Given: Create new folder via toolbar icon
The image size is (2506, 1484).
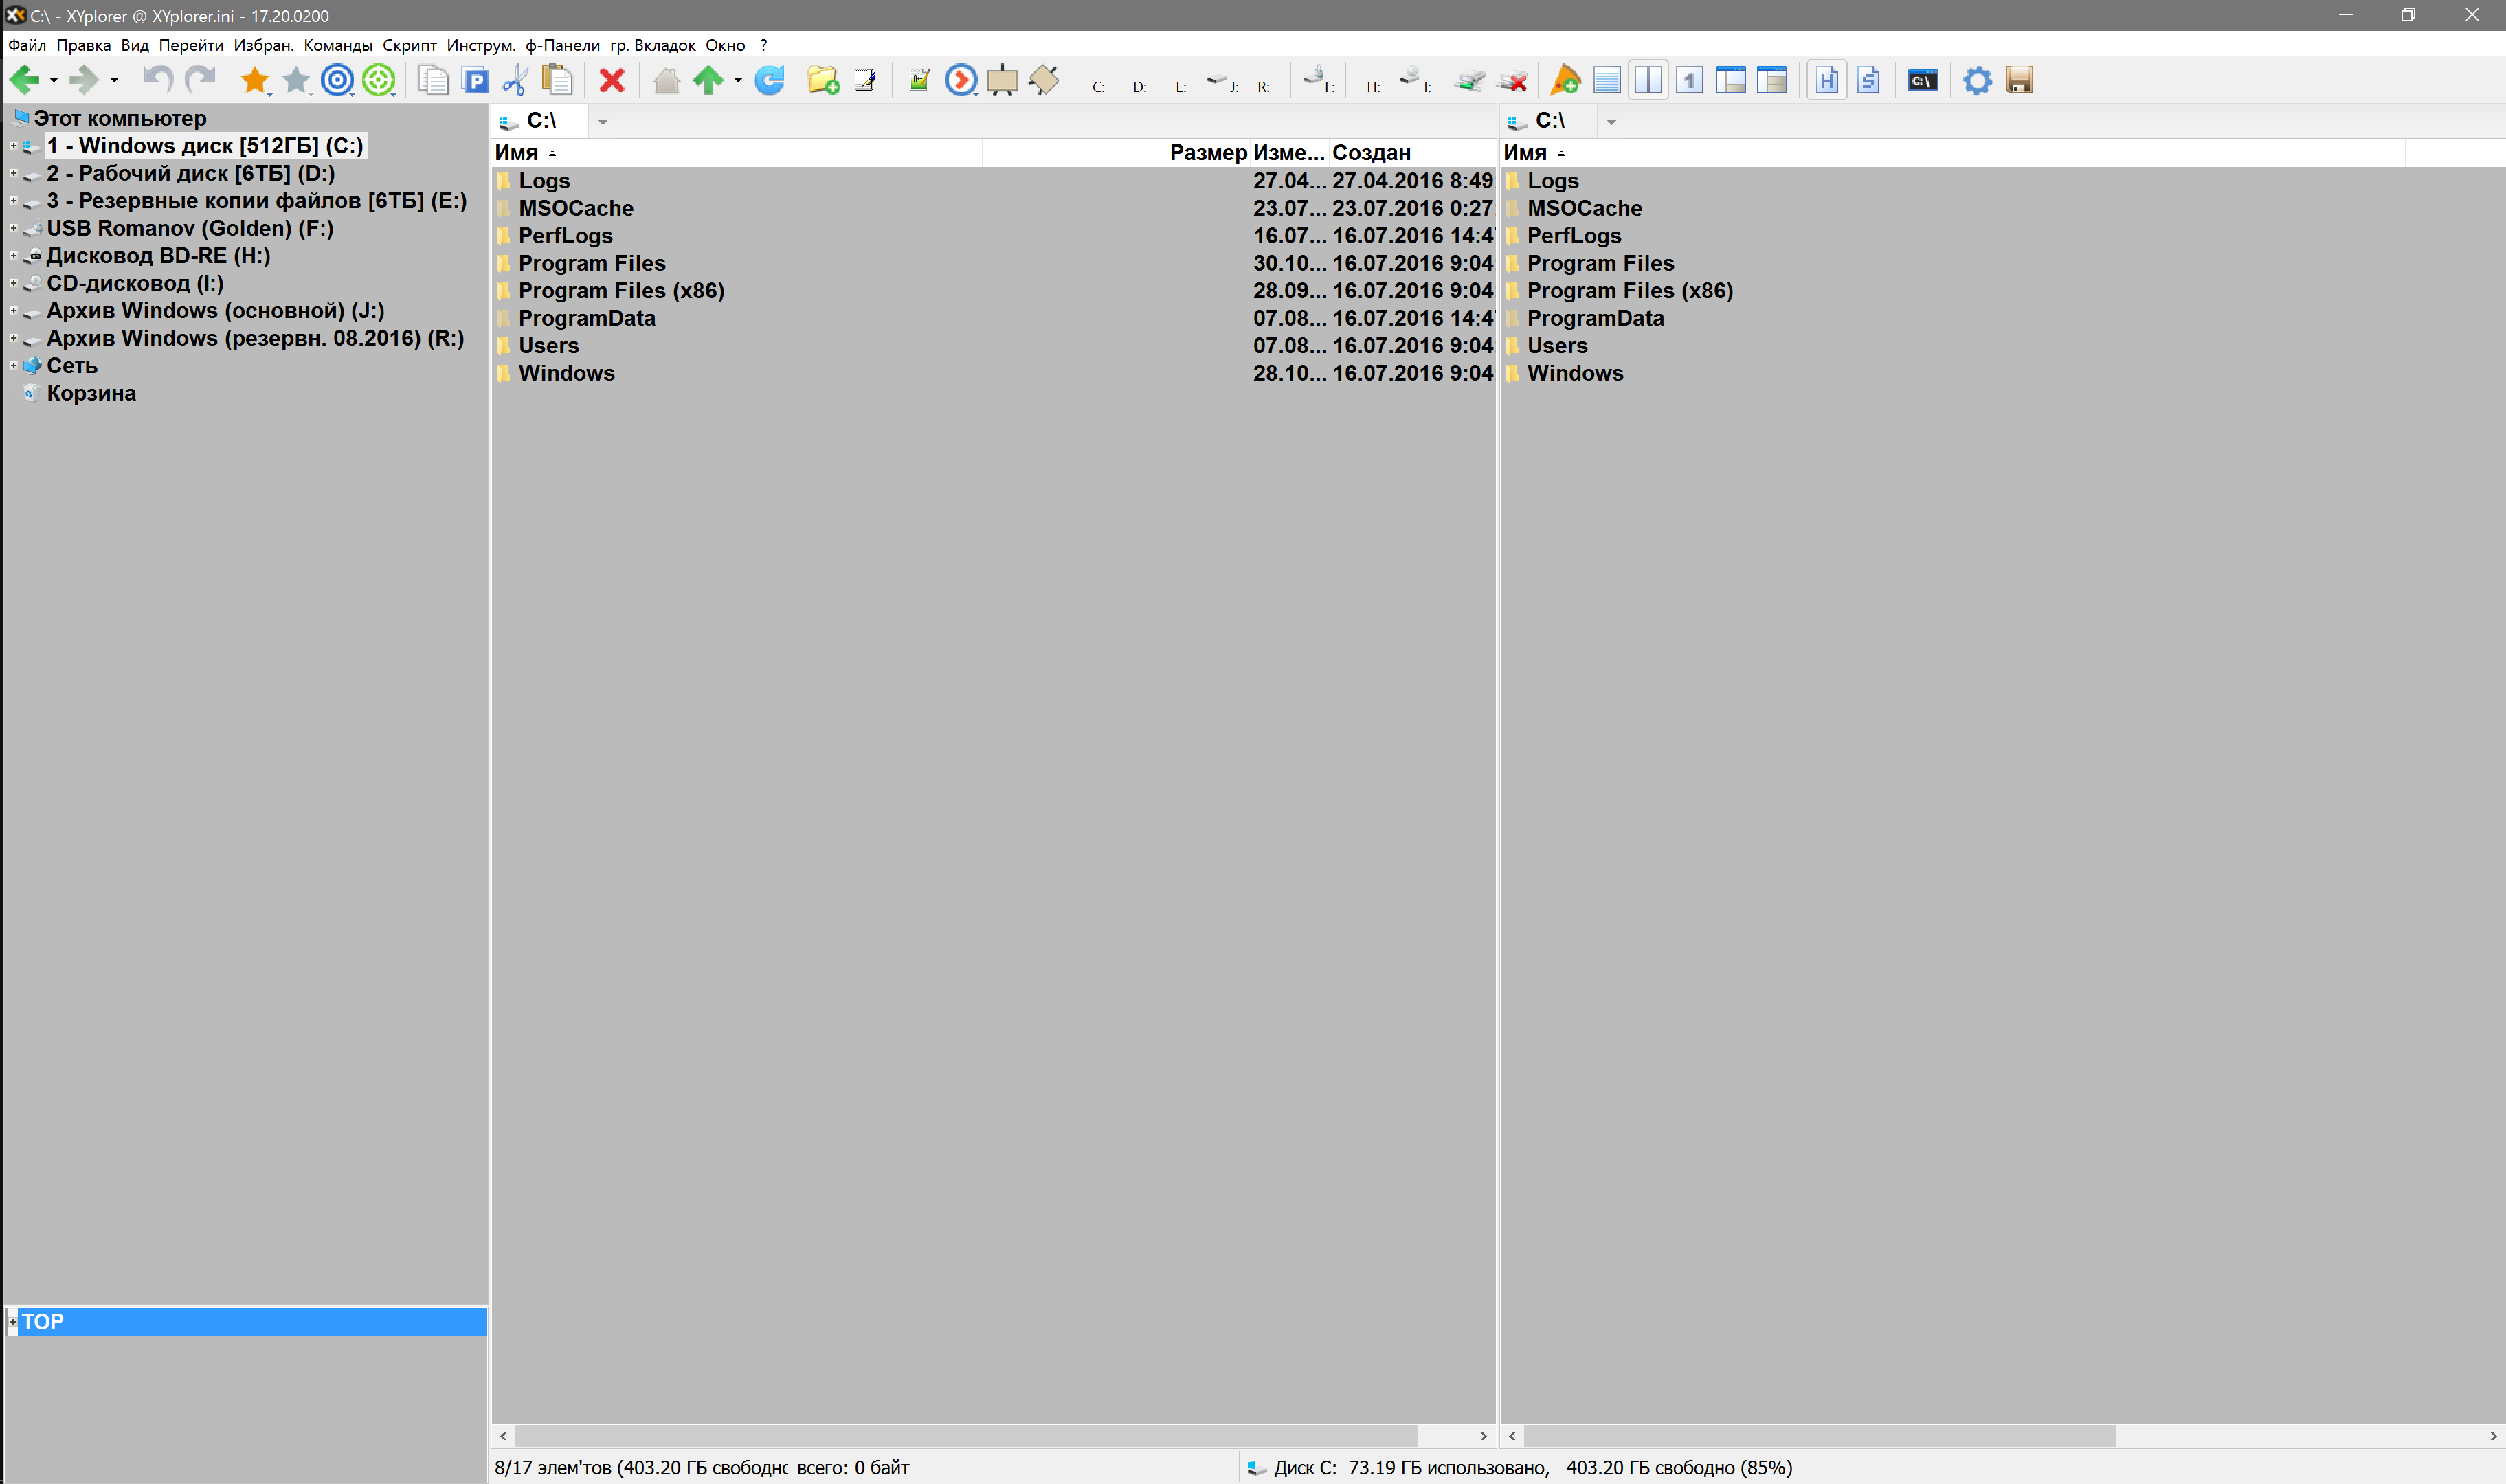Looking at the screenshot, I should click(823, 80).
